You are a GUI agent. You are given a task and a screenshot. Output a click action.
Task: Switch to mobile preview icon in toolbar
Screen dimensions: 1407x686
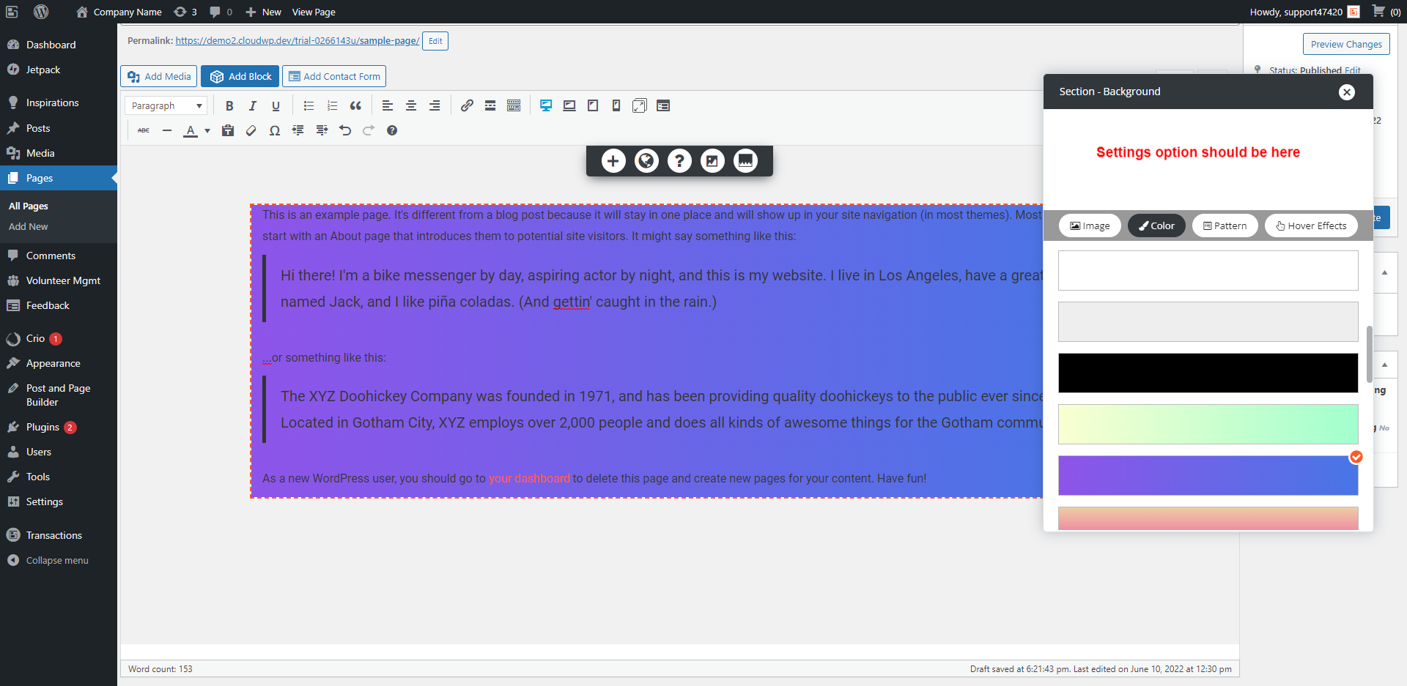[x=616, y=105]
